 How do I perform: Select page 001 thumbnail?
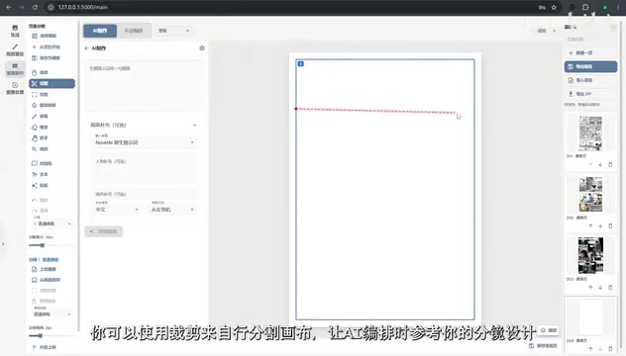(590, 133)
